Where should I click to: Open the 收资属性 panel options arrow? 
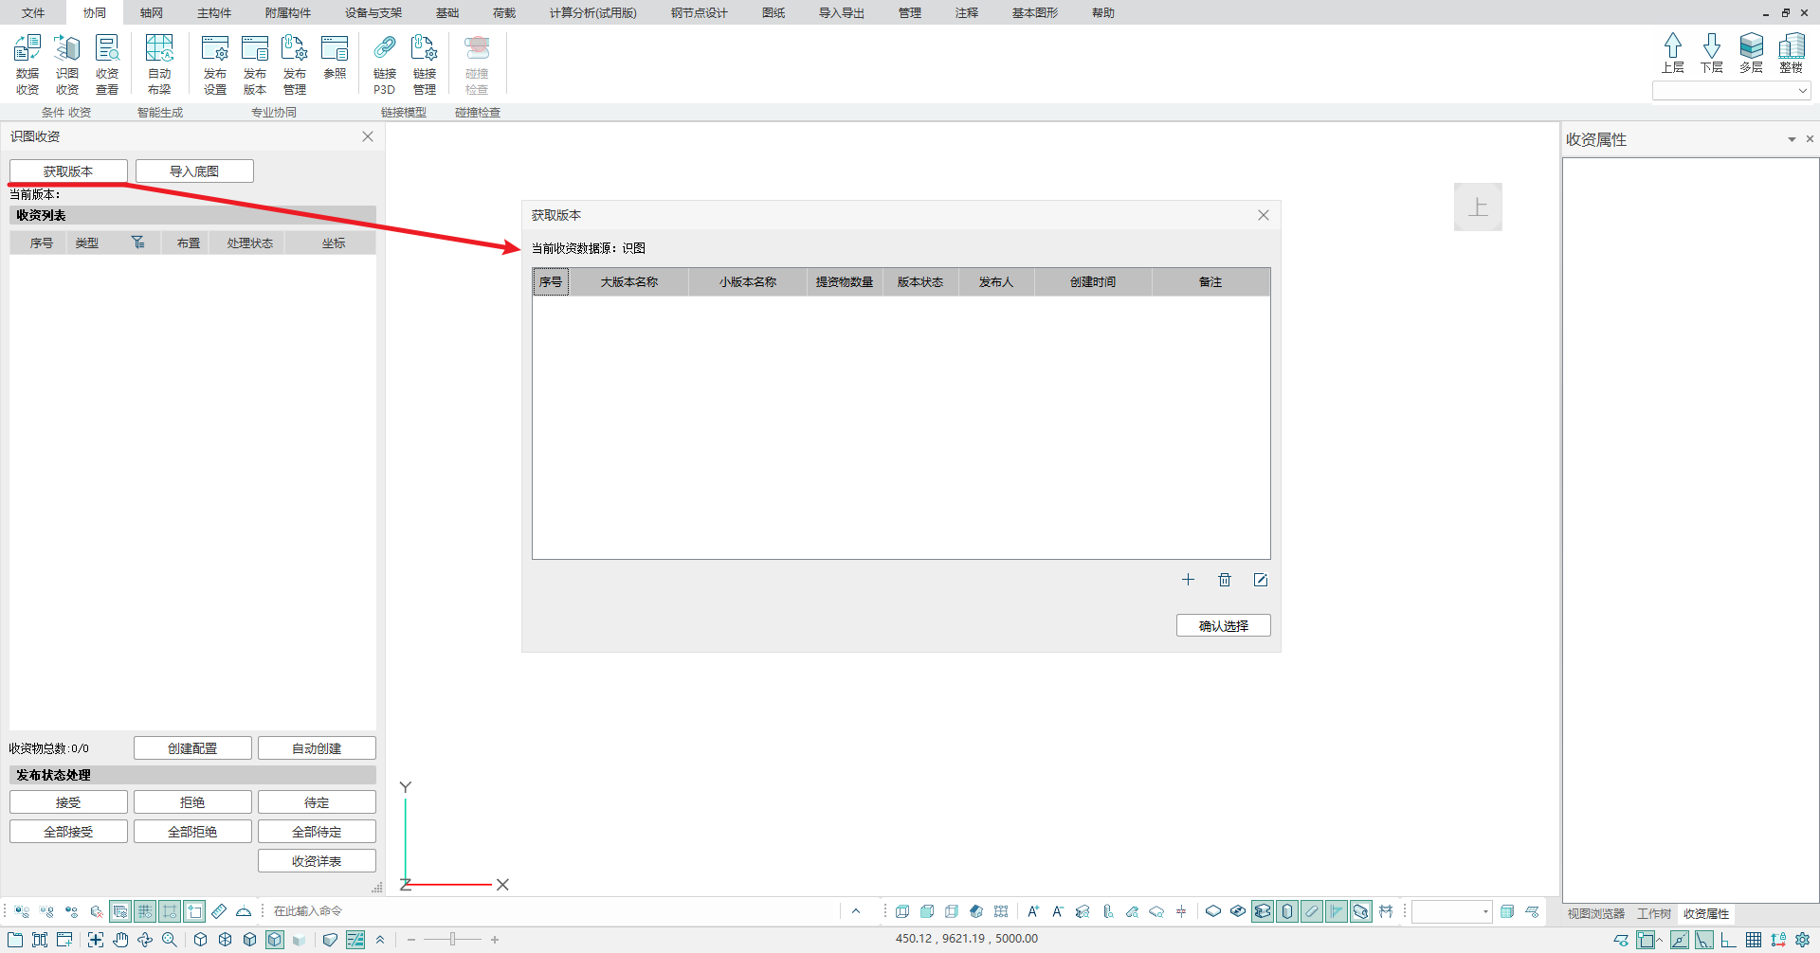click(x=1792, y=139)
